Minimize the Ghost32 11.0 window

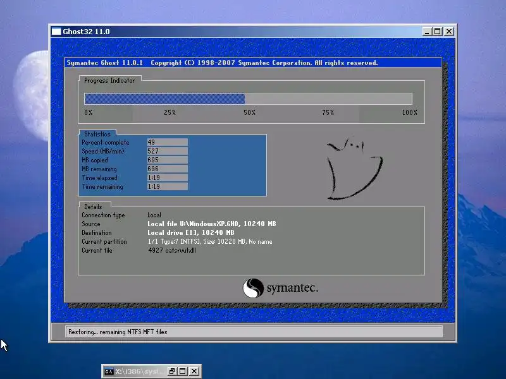(426, 32)
